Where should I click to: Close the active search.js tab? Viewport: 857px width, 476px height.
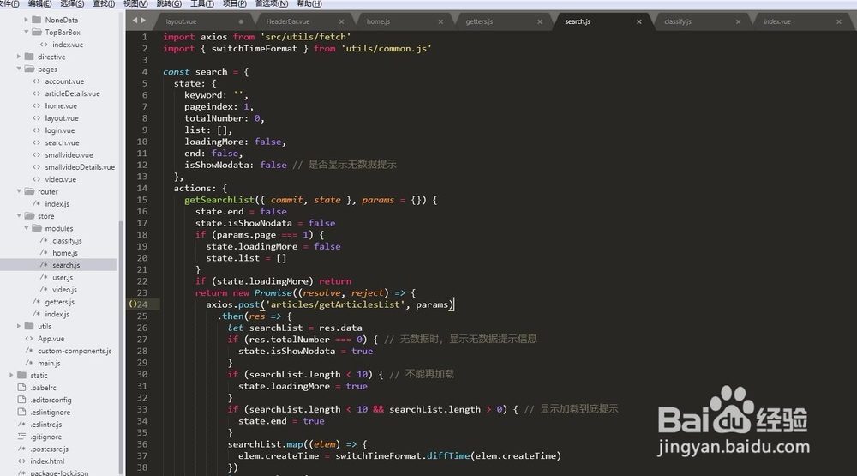639,22
